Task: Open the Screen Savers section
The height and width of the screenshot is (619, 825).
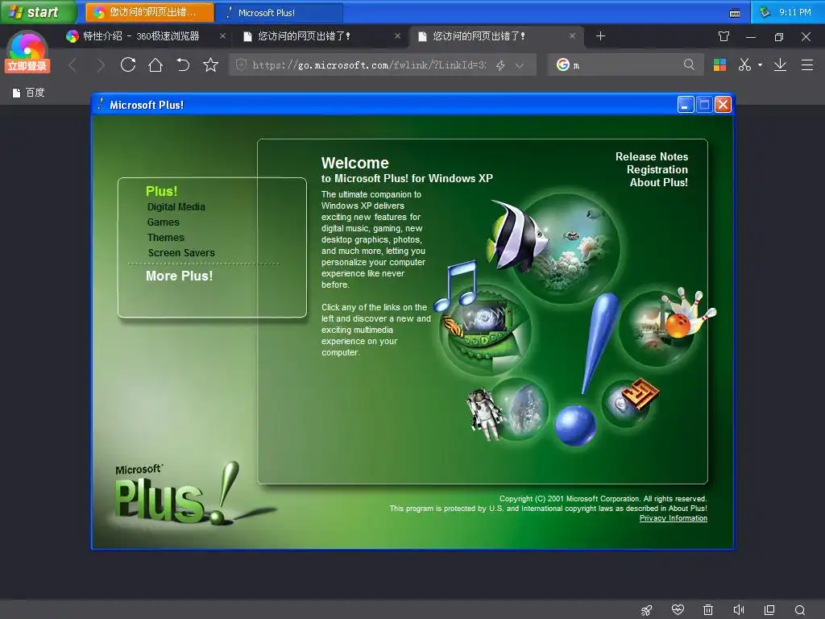Action: [181, 252]
